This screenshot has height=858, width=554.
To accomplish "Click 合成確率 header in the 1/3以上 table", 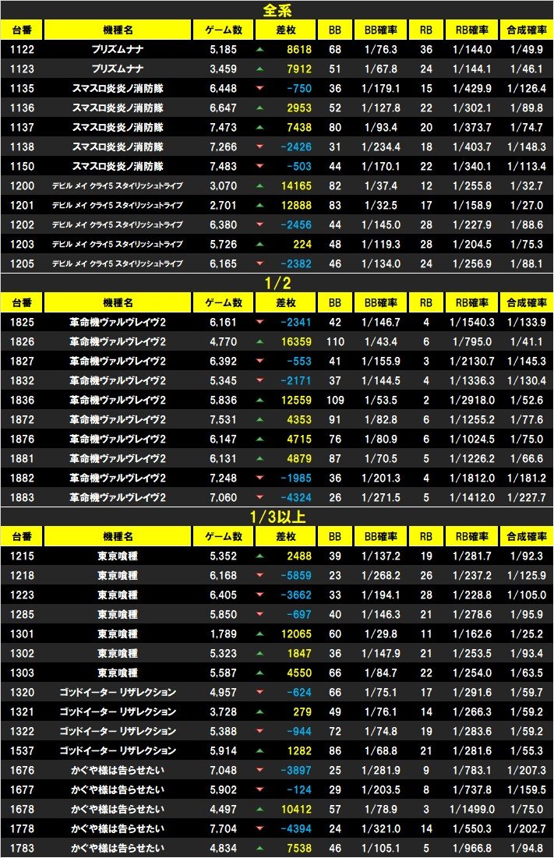I will (x=527, y=537).
